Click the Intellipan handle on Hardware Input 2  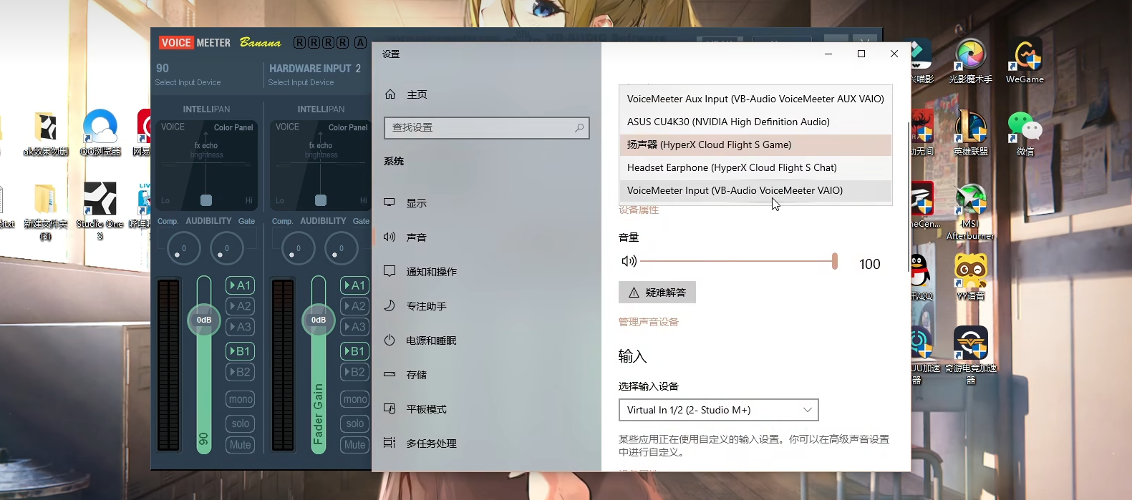321,200
